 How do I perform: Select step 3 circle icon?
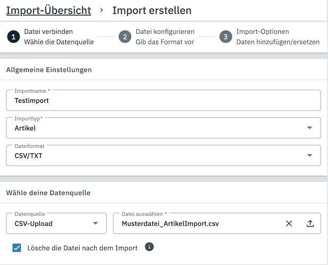click(x=226, y=37)
